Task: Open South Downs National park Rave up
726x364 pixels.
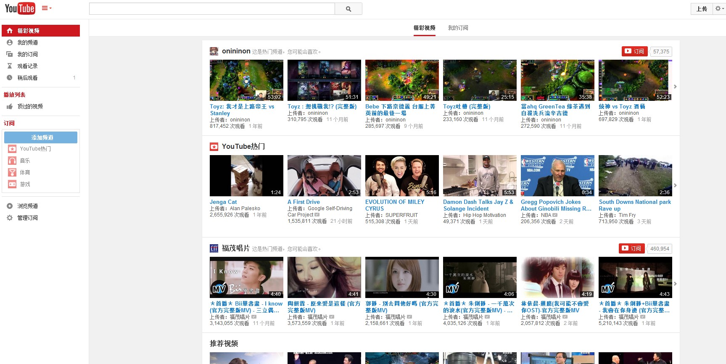Action: pos(635,205)
